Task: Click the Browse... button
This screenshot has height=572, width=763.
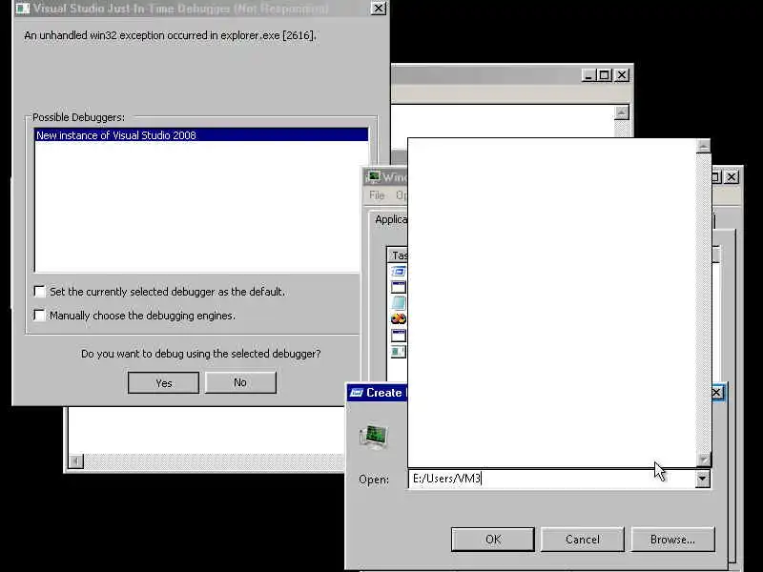Action: pos(672,540)
